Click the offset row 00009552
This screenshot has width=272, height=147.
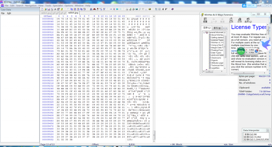[48, 140]
